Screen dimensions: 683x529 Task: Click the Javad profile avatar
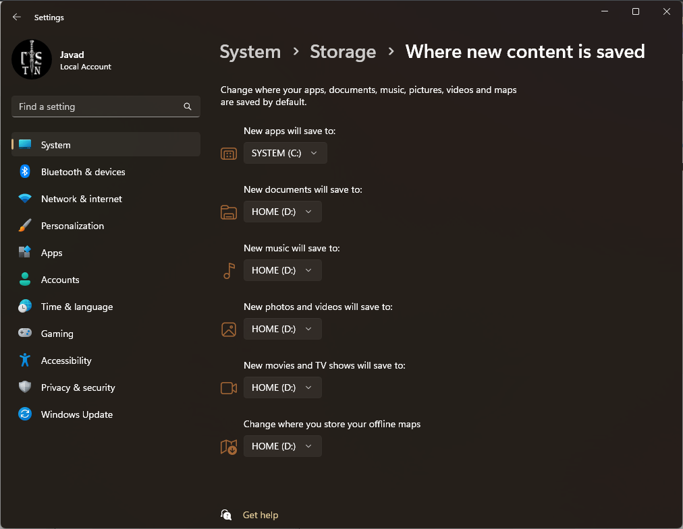click(x=32, y=59)
